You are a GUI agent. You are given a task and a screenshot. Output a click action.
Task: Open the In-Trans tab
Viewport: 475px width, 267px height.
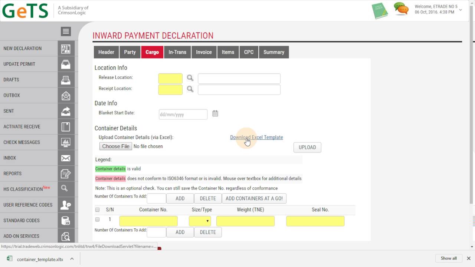(177, 52)
